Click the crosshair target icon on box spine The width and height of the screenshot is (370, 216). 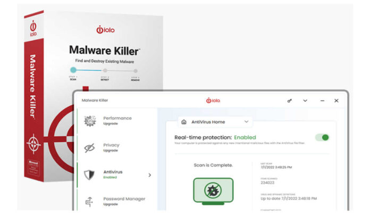(x=33, y=144)
